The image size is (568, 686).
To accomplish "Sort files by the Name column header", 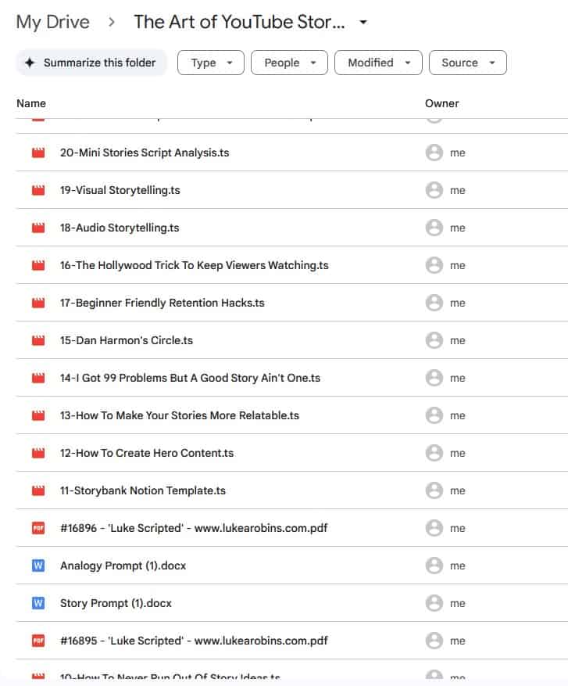I will pos(31,103).
